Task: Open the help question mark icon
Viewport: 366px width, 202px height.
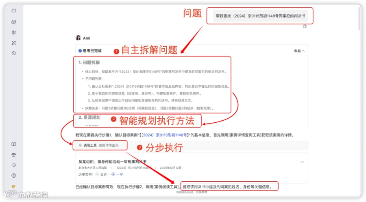Action: tap(14, 176)
